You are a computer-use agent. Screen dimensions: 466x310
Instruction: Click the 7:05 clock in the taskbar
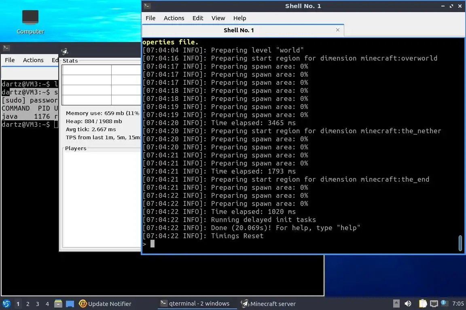(458, 304)
